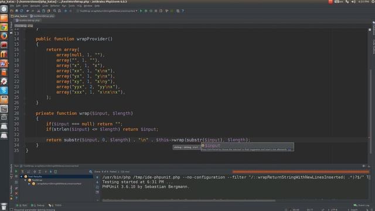Click the orange test progress bar
The image size is (375, 211).
(301, 172)
